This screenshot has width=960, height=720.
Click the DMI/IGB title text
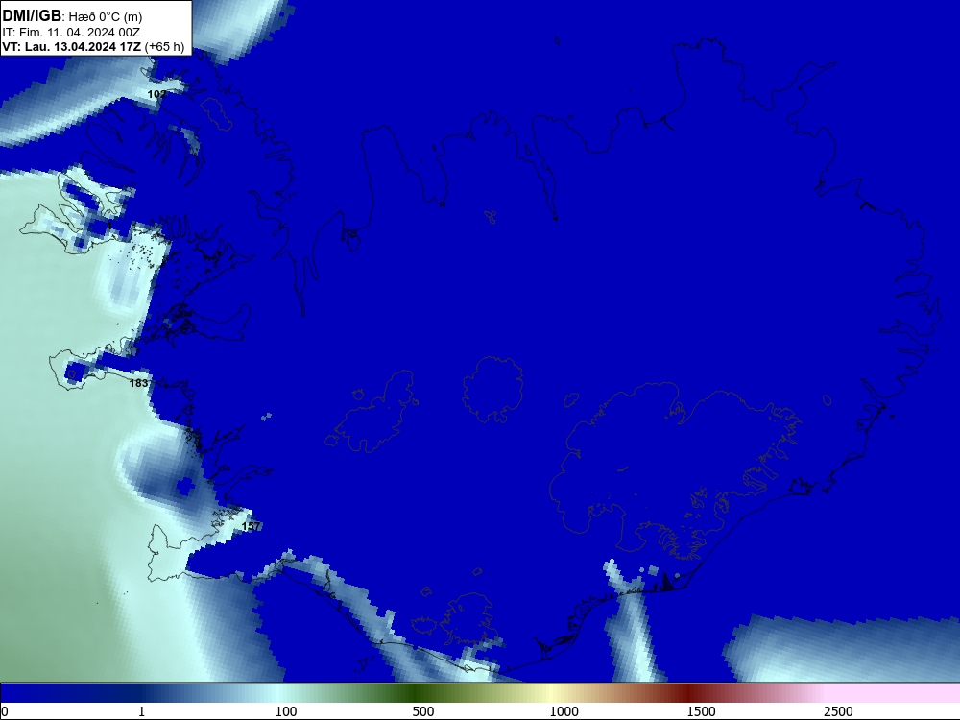(x=32, y=16)
